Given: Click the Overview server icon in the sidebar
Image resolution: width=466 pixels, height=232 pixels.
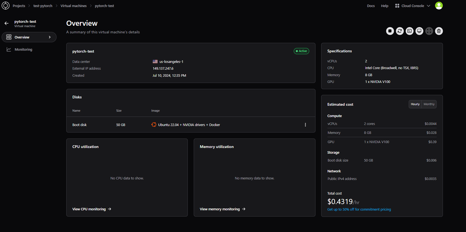Looking at the screenshot, I should 9,37.
